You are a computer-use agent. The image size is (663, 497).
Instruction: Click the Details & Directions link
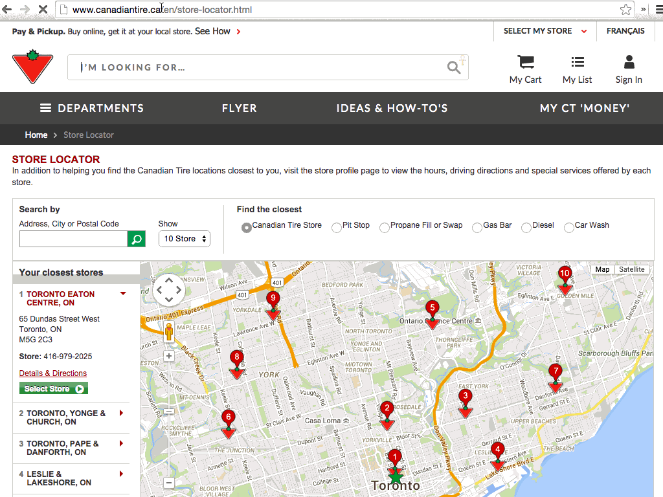[x=53, y=373]
